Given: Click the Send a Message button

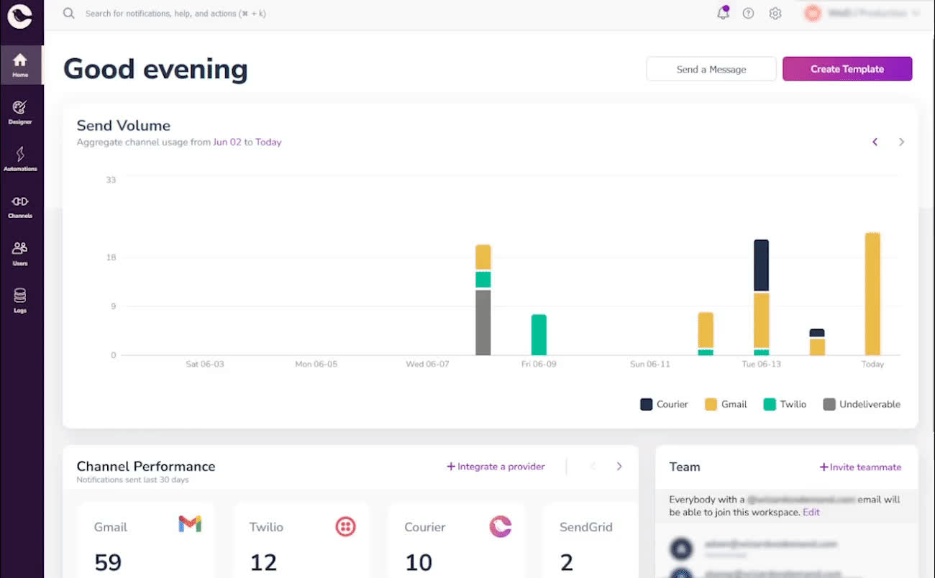Looking at the screenshot, I should pos(711,69).
